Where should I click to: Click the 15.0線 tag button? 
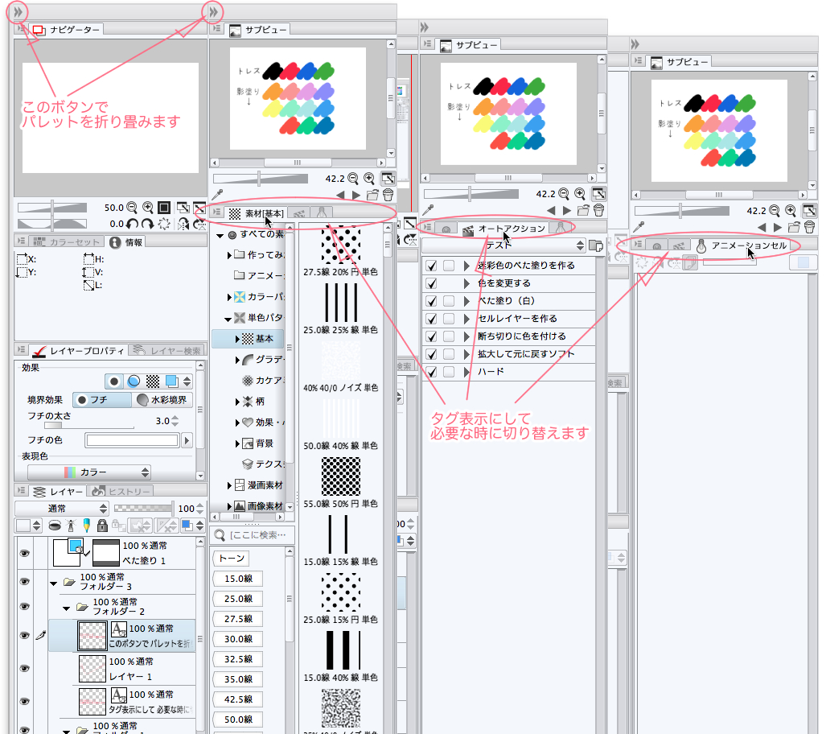pos(237,579)
